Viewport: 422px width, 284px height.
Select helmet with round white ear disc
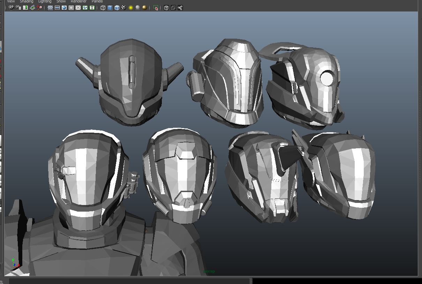pyautogui.click(x=305, y=86)
